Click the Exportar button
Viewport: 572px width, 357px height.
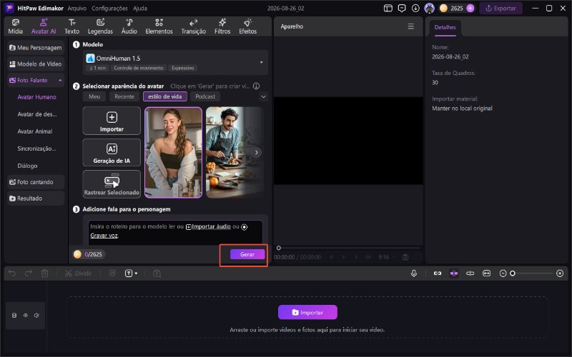point(500,8)
